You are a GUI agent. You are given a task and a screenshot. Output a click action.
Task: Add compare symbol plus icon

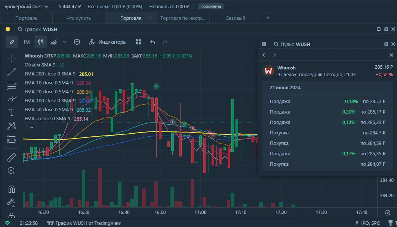77,42
